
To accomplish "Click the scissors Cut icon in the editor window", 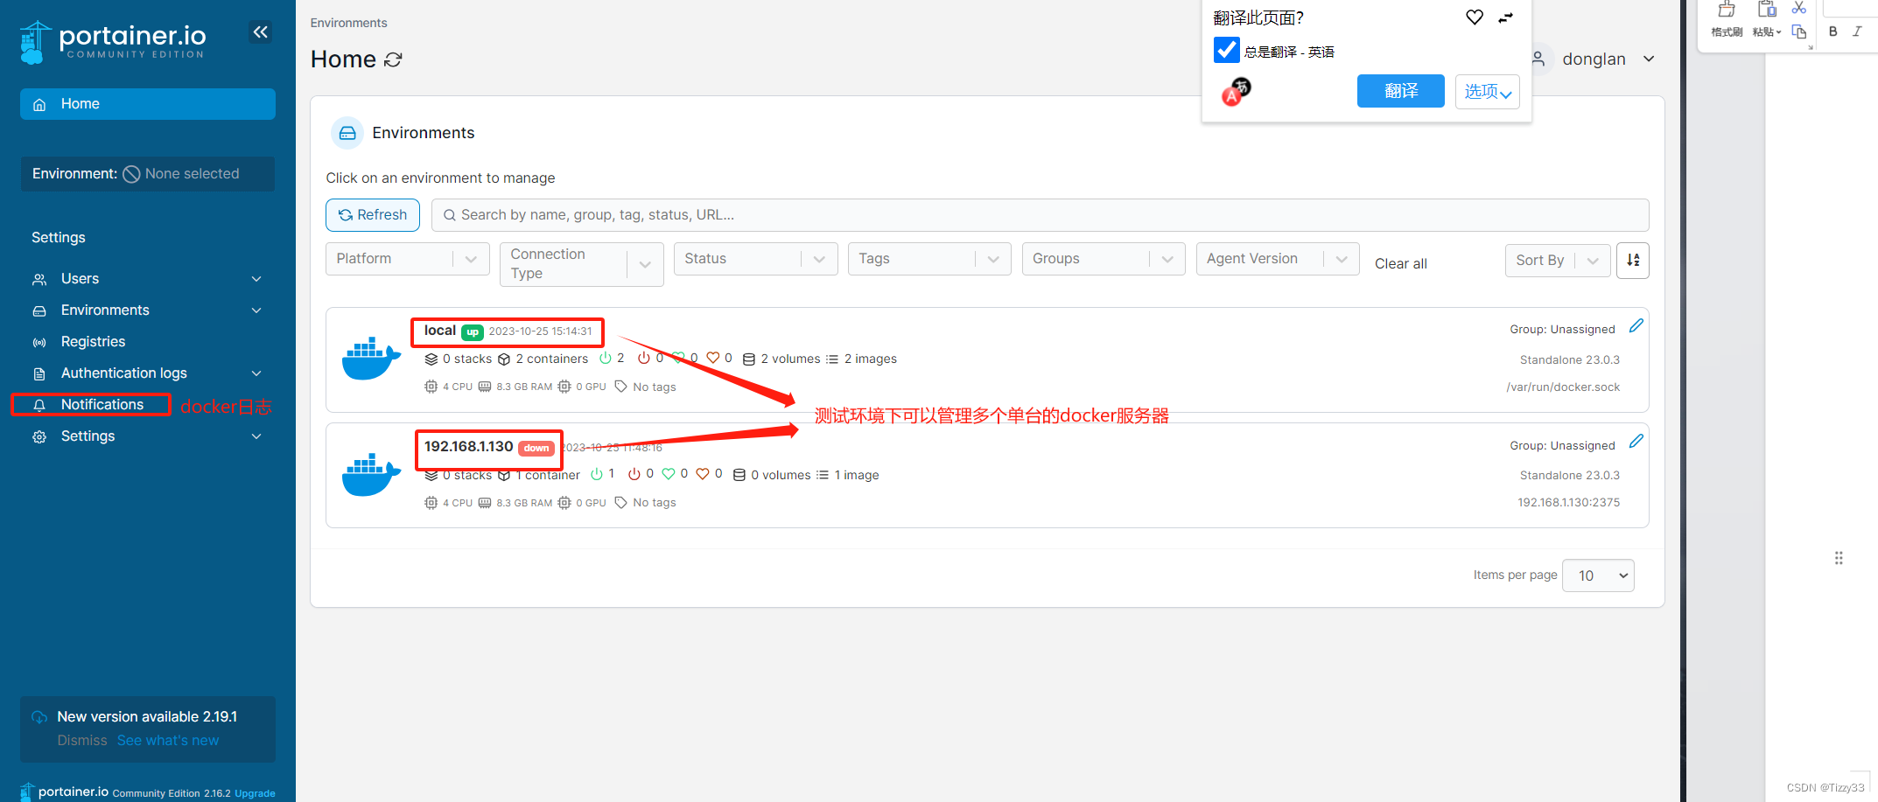I will [1799, 8].
